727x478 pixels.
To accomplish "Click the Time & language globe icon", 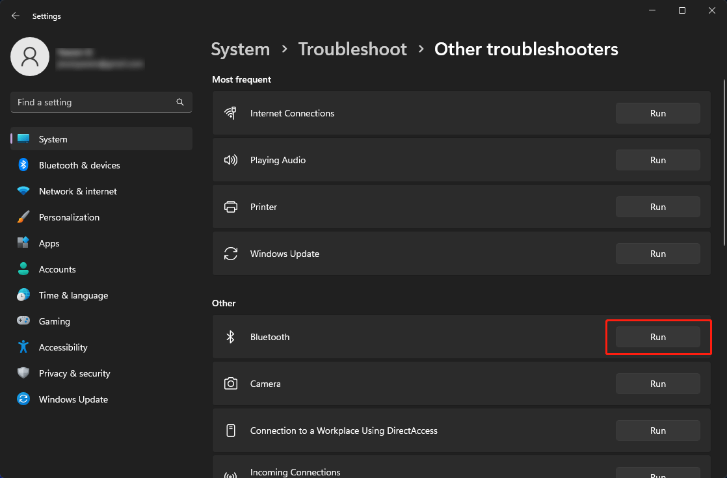I will (x=23, y=295).
